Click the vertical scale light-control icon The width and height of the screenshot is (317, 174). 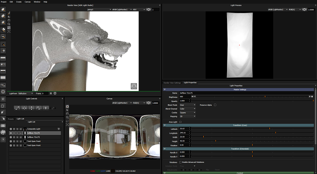click(x=31, y=108)
